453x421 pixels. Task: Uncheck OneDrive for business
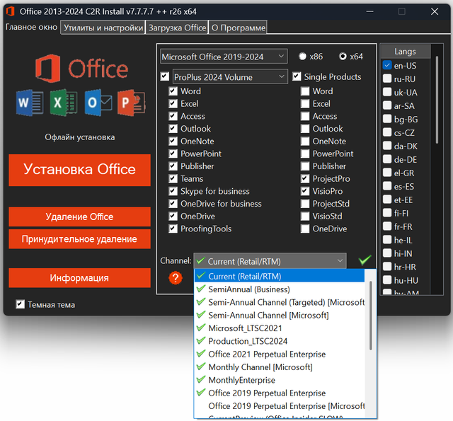(x=173, y=204)
